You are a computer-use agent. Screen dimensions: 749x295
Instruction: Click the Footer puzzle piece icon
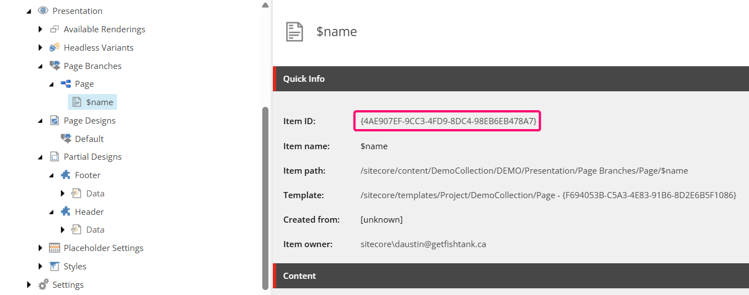click(x=66, y=175)
